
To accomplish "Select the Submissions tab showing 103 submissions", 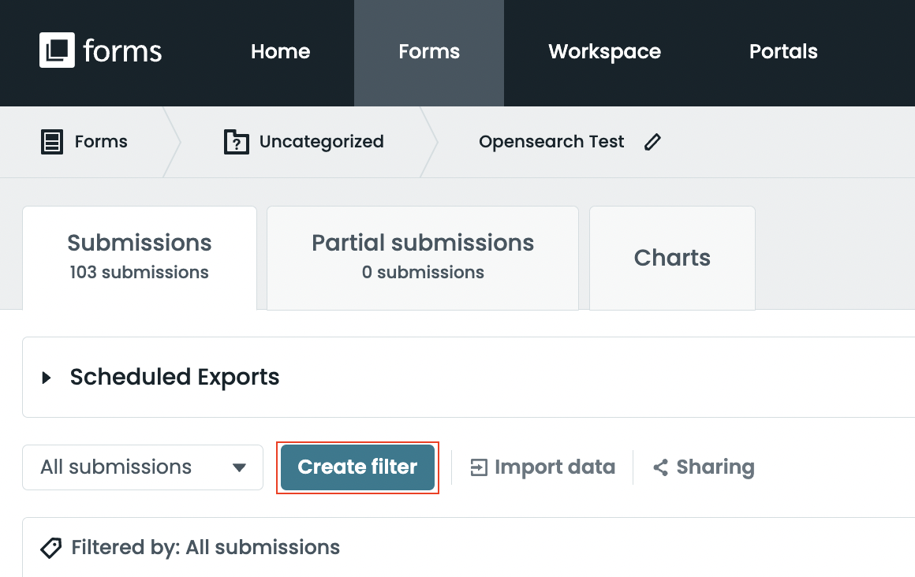I will (139, 256).
